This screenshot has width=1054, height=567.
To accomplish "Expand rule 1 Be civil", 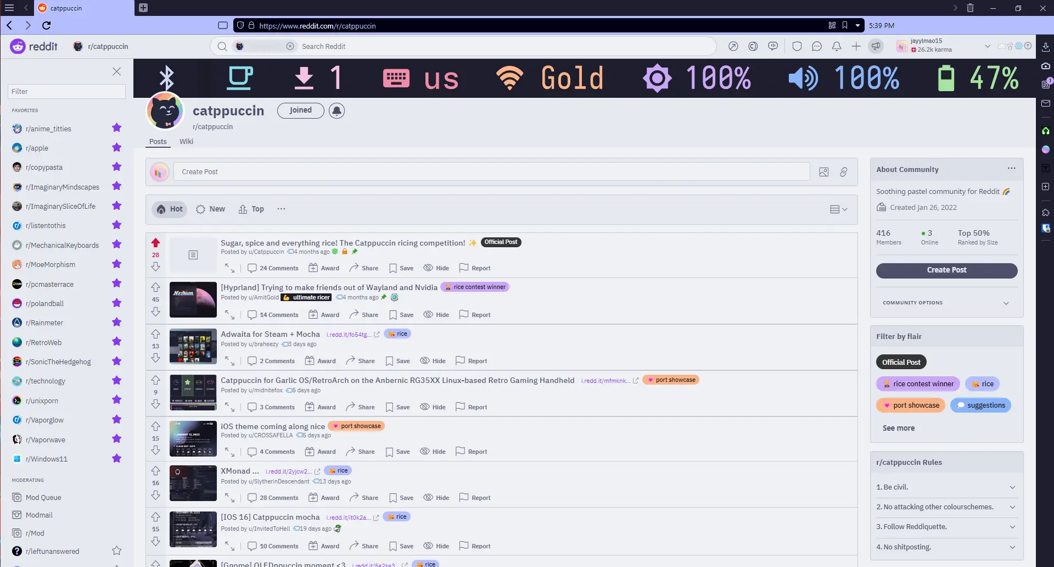I will [x=946, y=487].
